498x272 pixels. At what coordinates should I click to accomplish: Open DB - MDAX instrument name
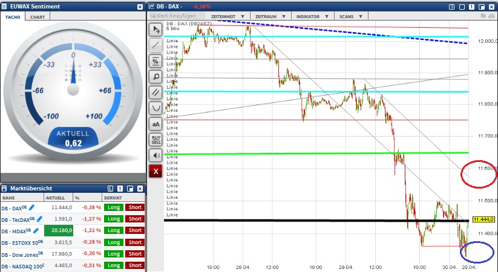click(16, 231)
